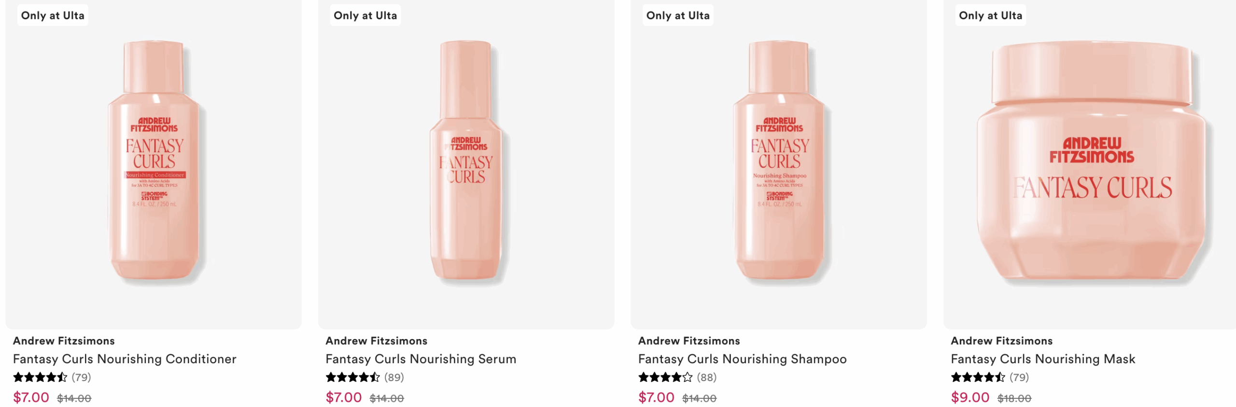
Task: Go to Fantasy Curls Nourishing Shampoo product page
Action: [742, 359]
